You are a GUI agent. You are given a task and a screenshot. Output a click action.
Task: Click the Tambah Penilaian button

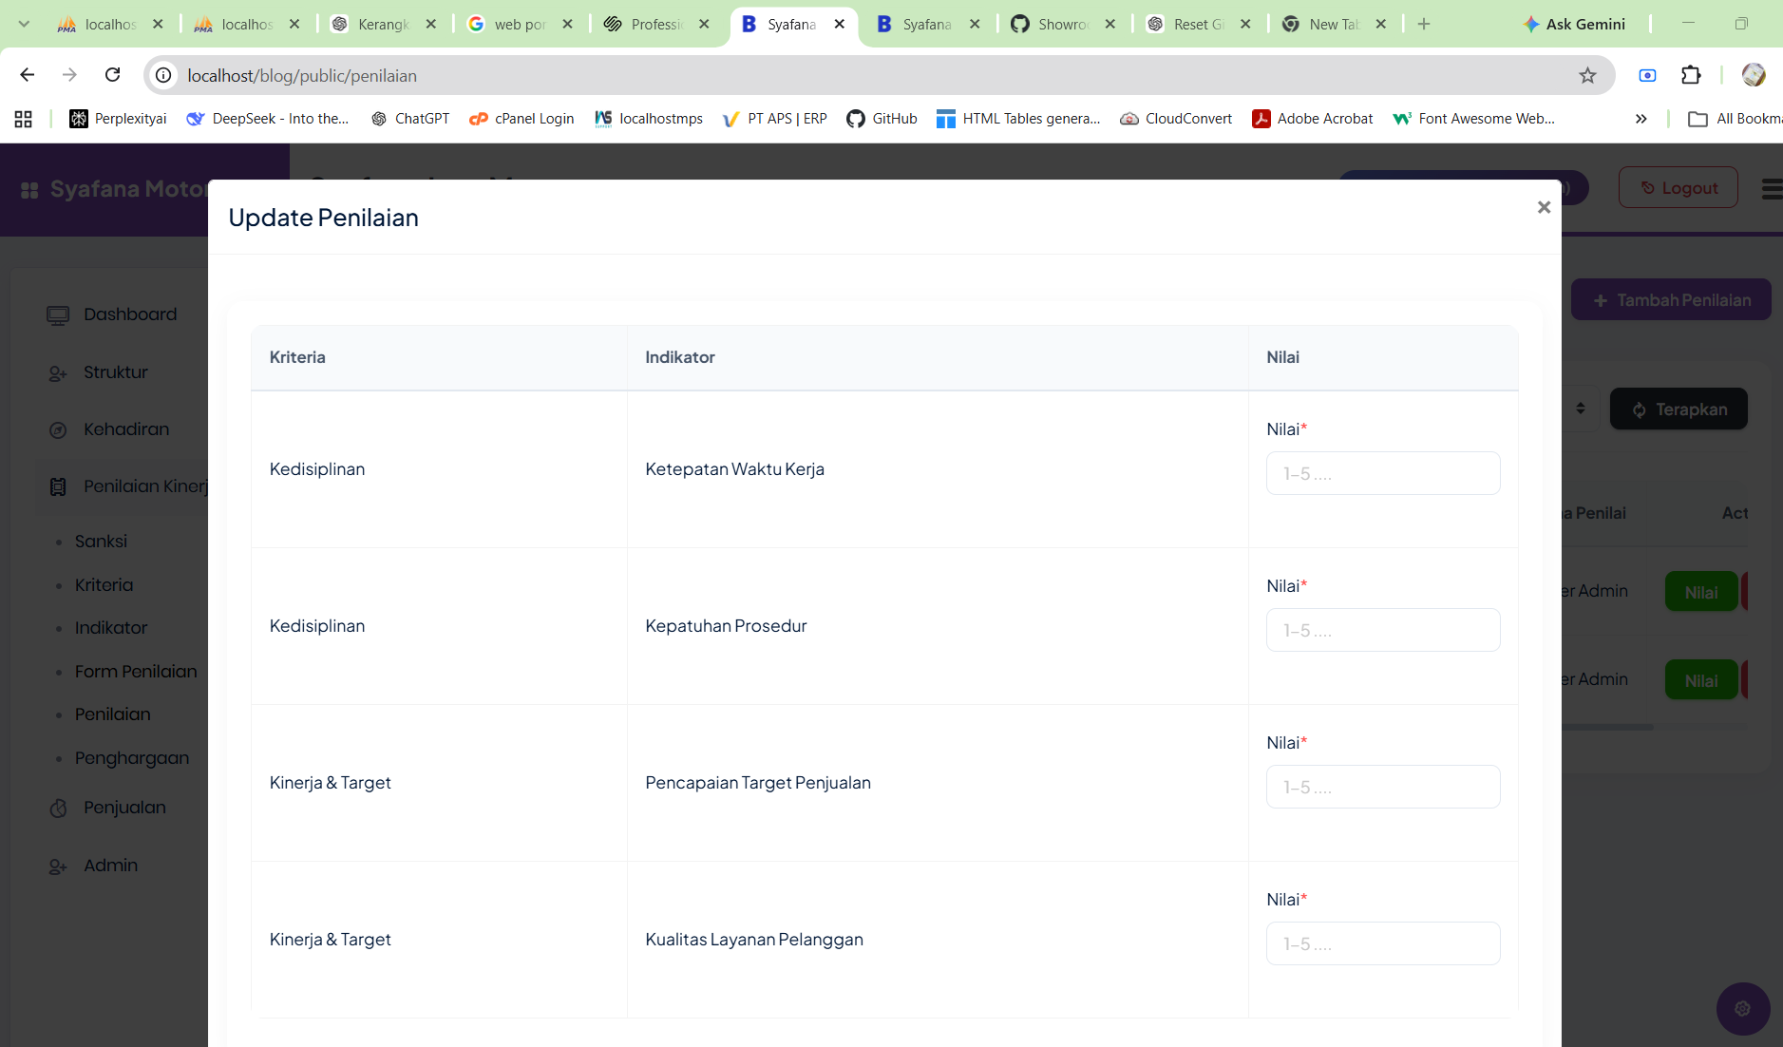1670,299
